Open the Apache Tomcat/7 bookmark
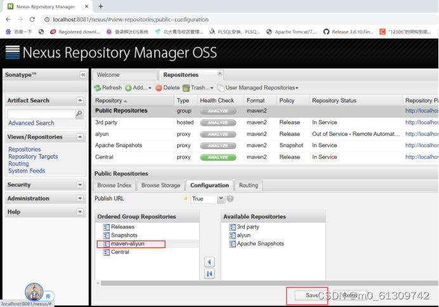 pos(292,32)
